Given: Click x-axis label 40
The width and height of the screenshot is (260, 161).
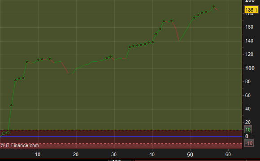Looking at the screenshot, I should coord(152,154).
